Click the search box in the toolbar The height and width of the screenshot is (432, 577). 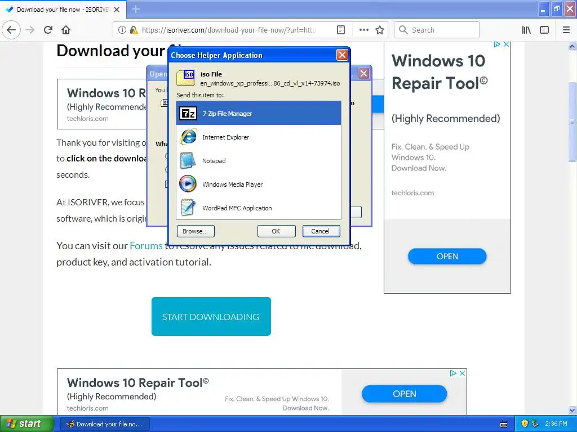(437, 30)
